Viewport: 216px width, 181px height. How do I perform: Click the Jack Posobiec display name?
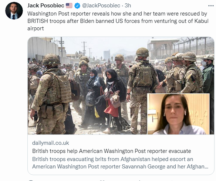[46, 6]
